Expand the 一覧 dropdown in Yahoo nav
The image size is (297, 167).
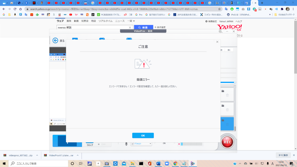click(131, 21)
